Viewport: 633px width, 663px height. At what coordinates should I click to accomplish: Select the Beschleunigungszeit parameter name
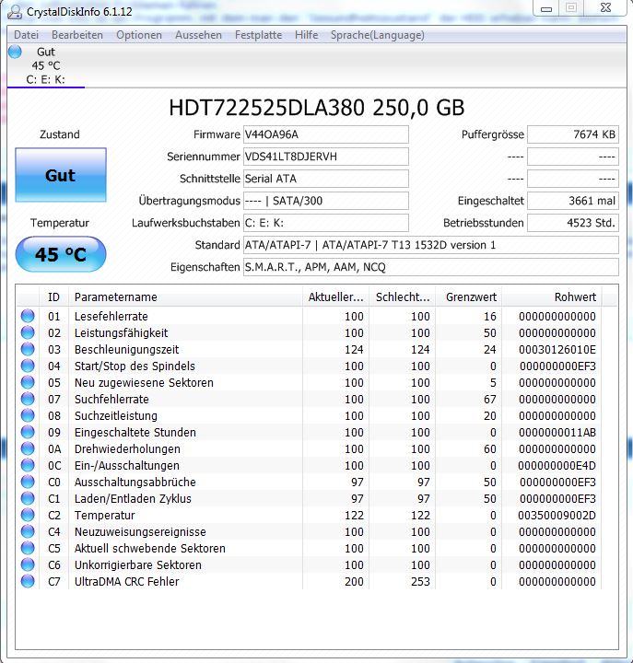(x=126, y=350)
